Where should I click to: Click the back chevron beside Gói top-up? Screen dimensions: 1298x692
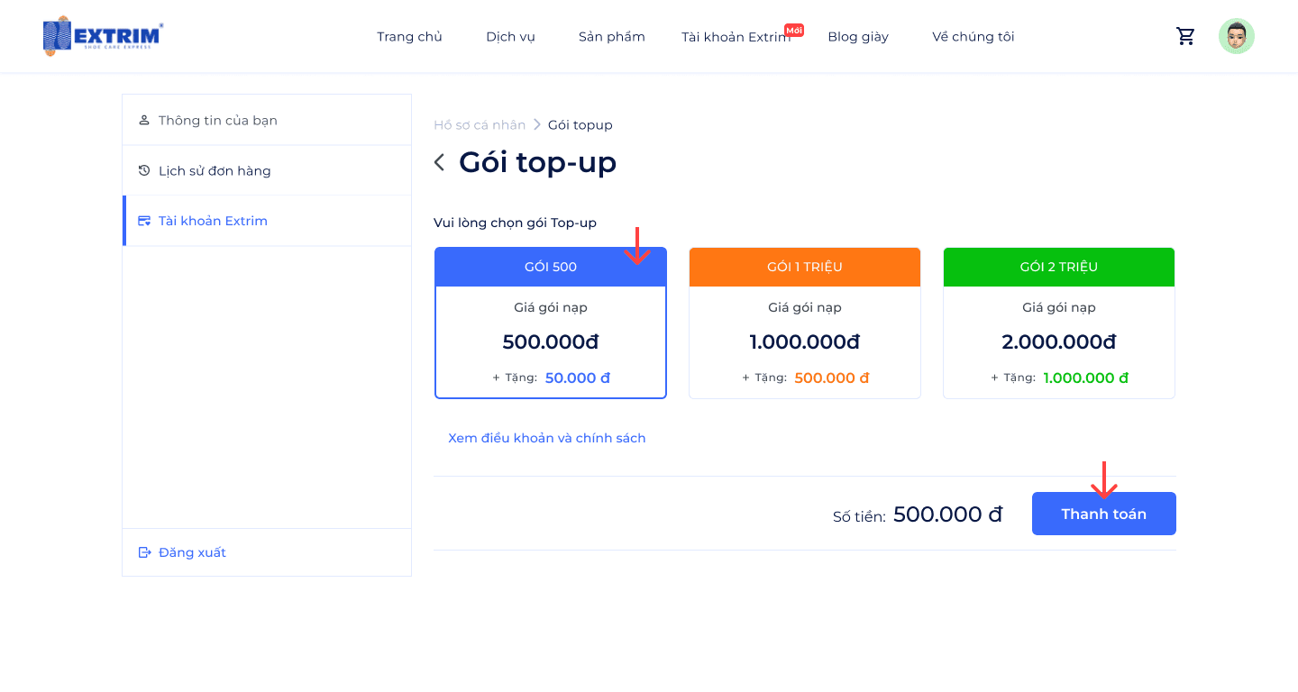439,162
